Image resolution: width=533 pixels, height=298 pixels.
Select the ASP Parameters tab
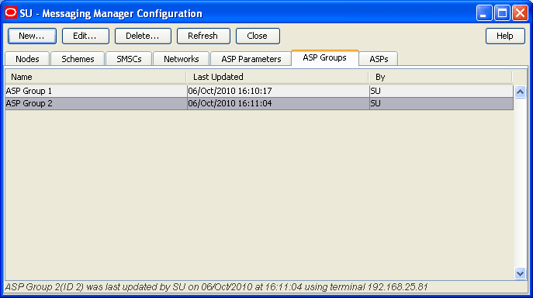[x=251, y=59]
